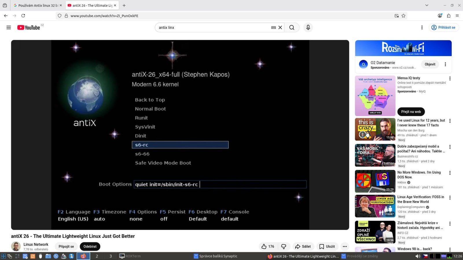Open the Mensa IQ testy ad title

[409, 78]
